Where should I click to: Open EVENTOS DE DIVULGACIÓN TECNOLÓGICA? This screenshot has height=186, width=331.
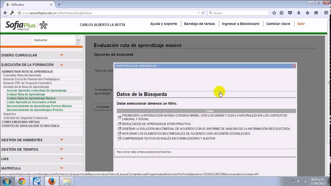coord(31,126)
